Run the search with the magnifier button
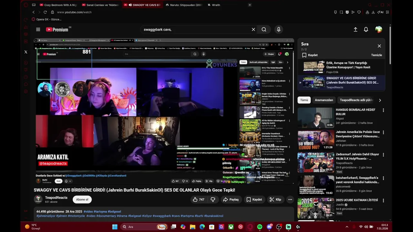This screenshot has height=232, width=413. pos(264,29)
